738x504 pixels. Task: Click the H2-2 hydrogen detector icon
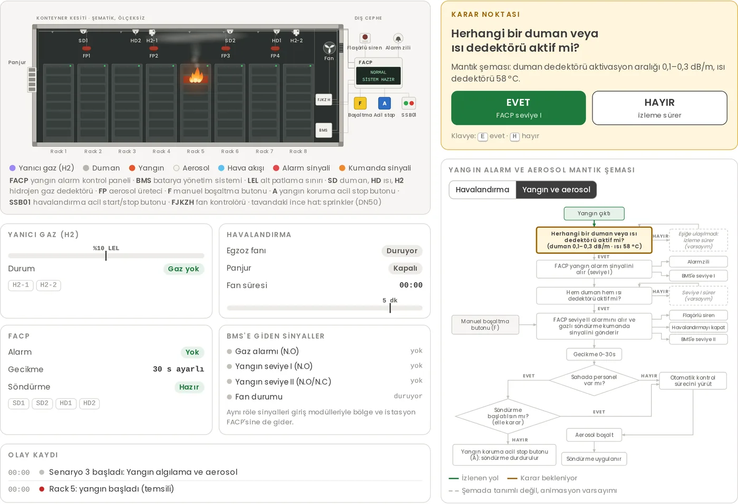tap(296, 33)
